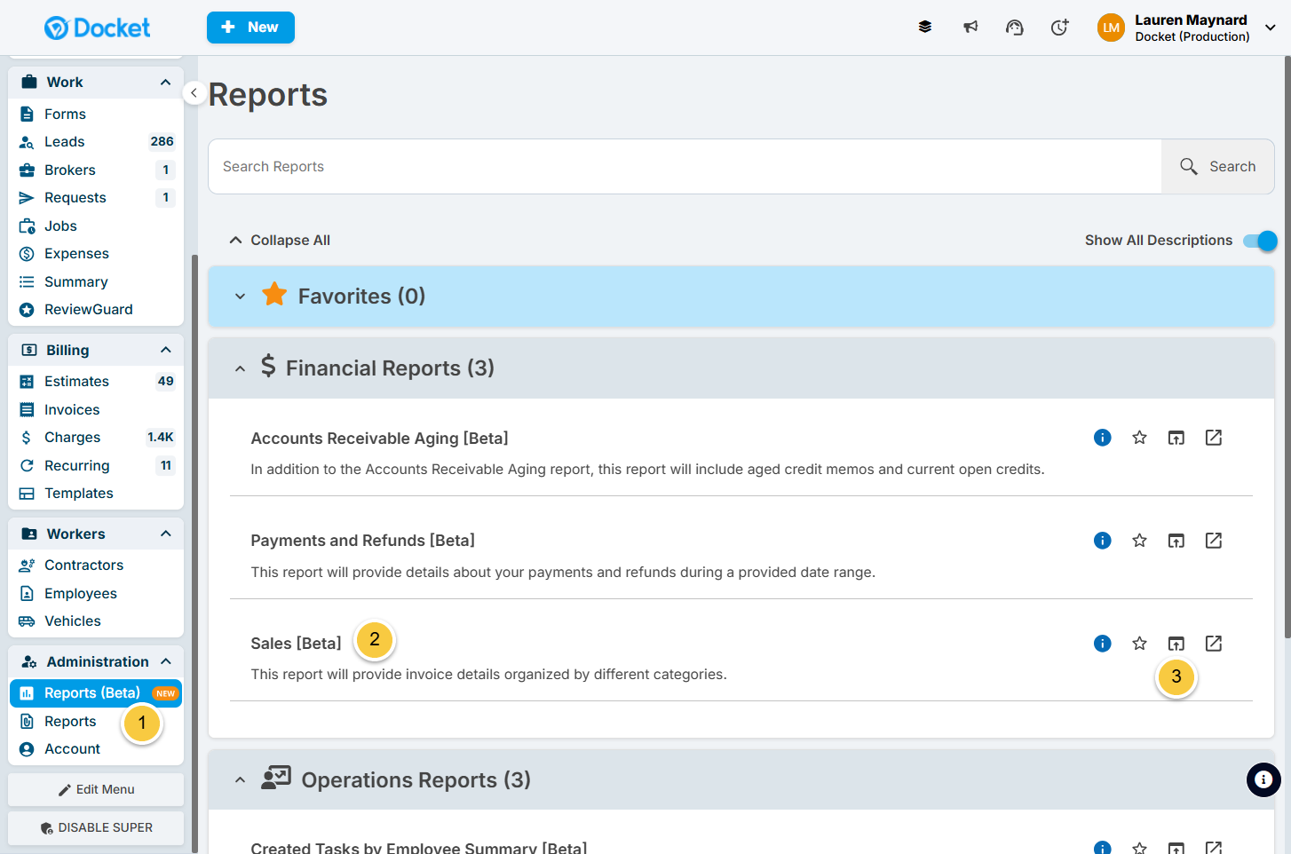Open Contractors list
This screenshot has width=1291, height=854.
[x=96, y=565]
